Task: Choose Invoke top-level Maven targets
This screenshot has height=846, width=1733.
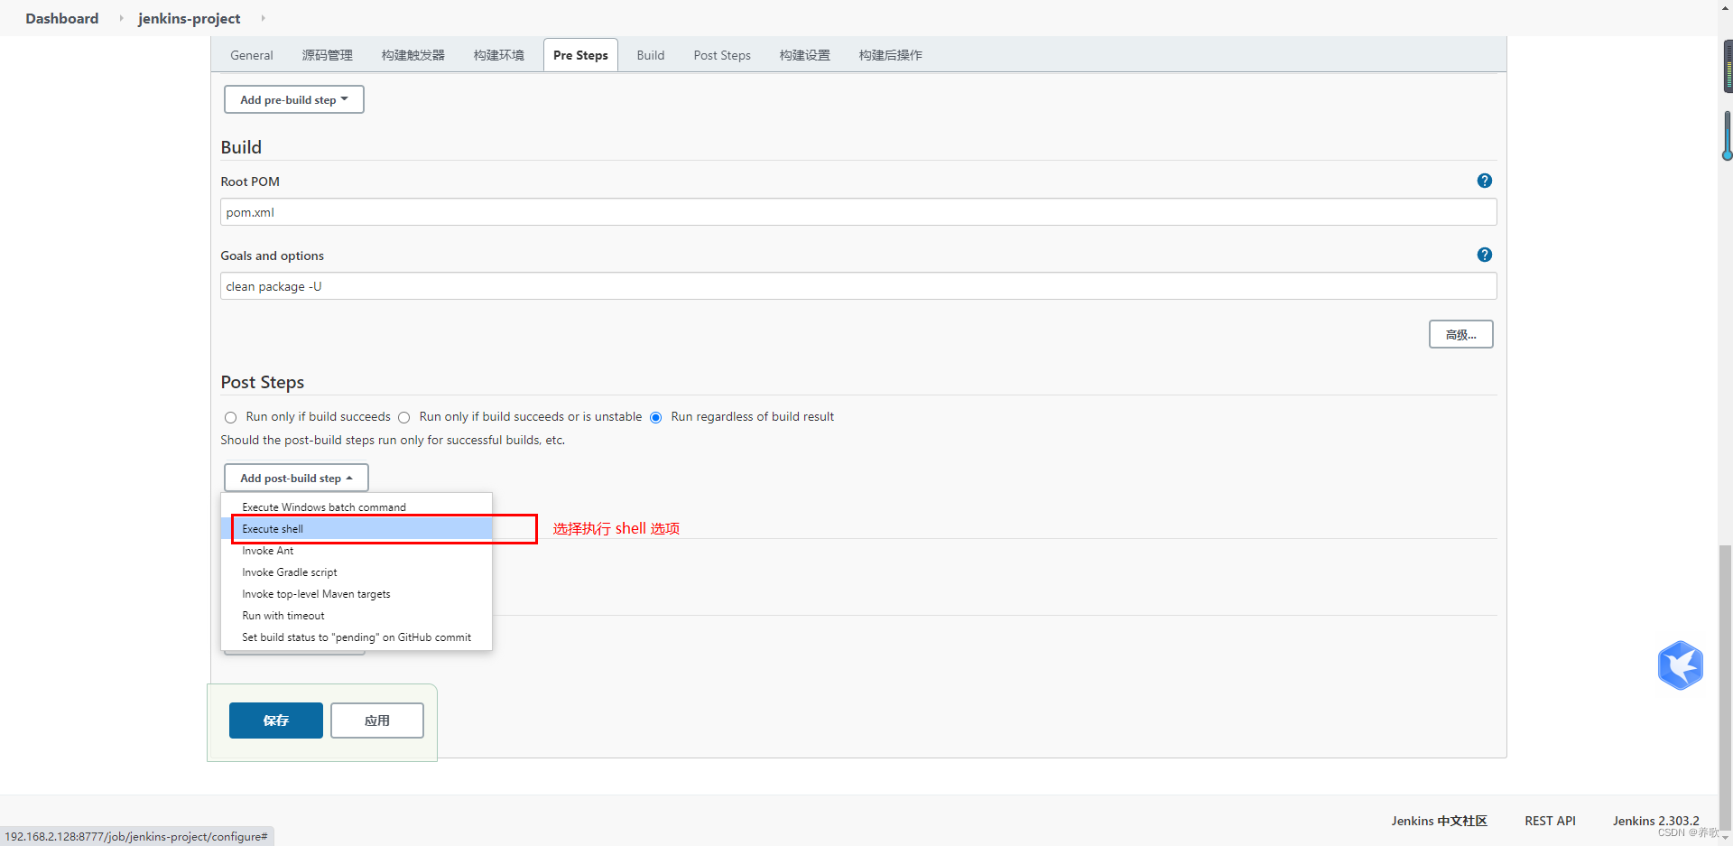Action: pos(357,594)
